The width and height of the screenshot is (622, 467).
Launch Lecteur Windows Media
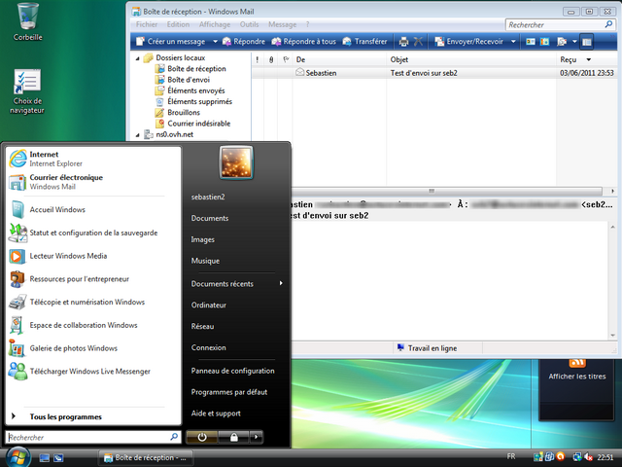93,256
